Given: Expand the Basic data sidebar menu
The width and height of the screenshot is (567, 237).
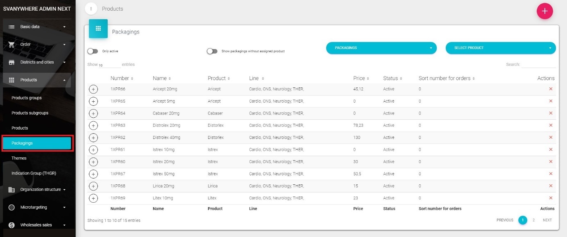Looking at the screenshot, I should pos(37,27).
